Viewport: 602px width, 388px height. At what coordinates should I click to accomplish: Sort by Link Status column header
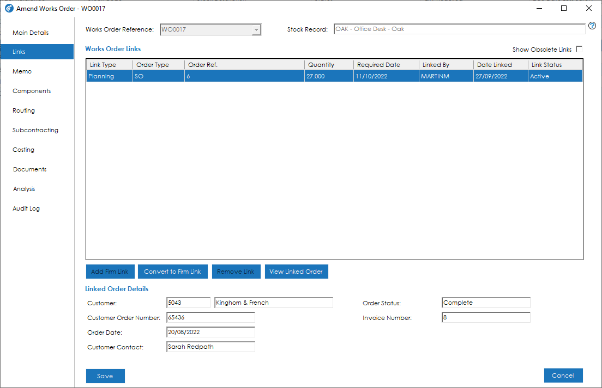tap(555, 65)
